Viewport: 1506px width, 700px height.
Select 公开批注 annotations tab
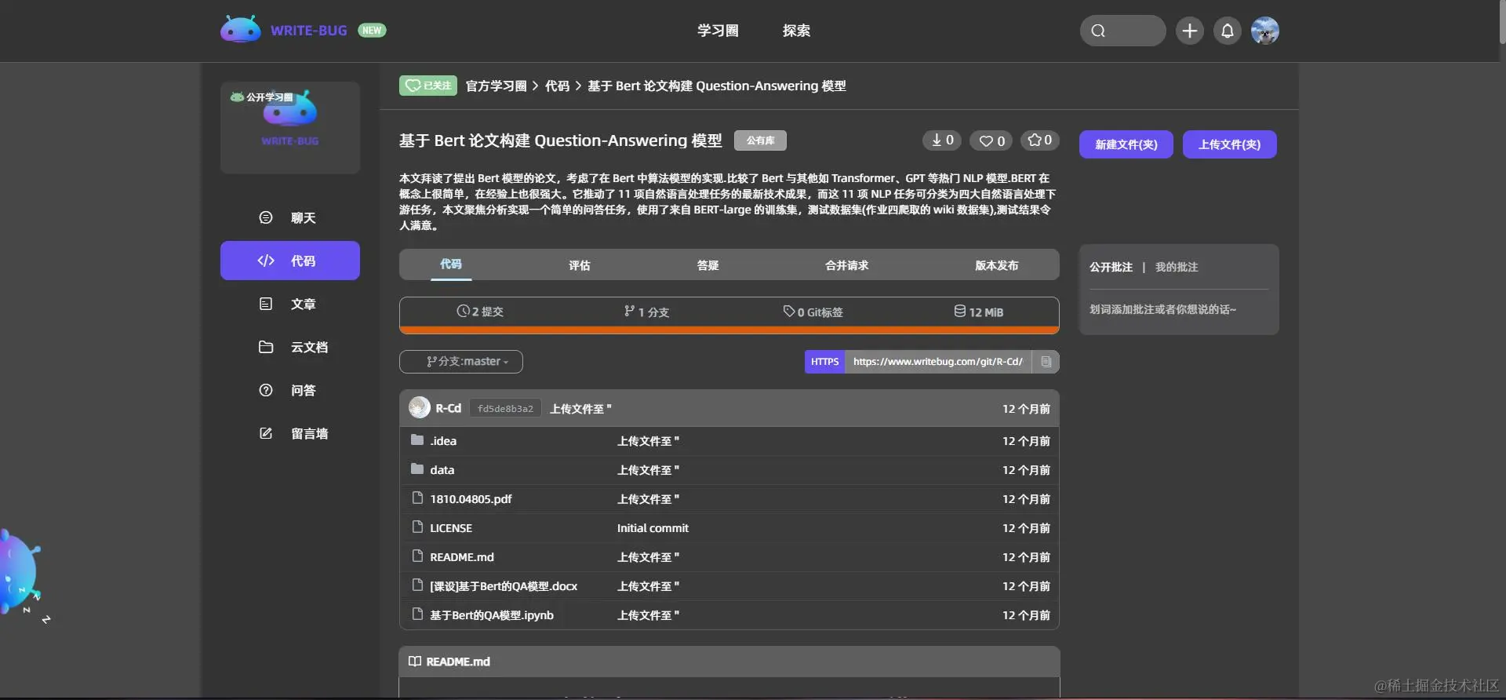[1111, 267]
